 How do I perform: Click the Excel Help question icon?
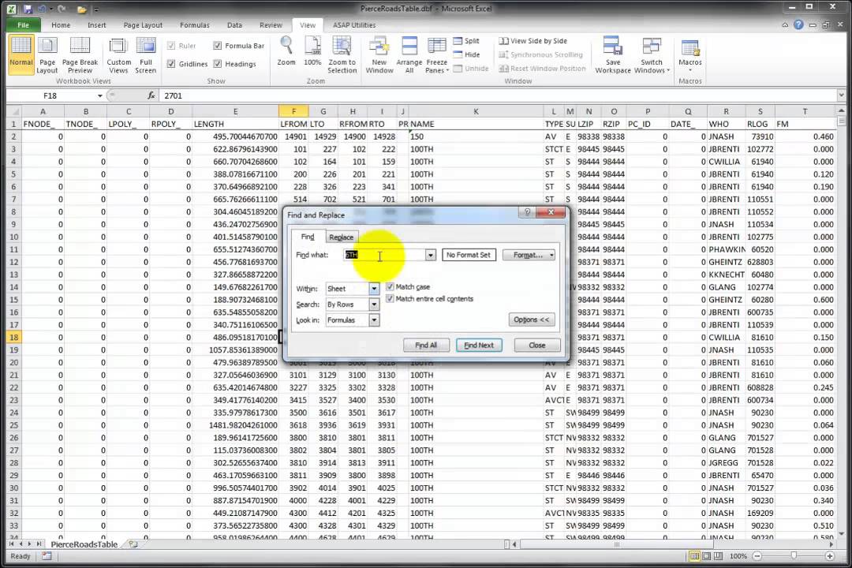(x=798, y=25)
